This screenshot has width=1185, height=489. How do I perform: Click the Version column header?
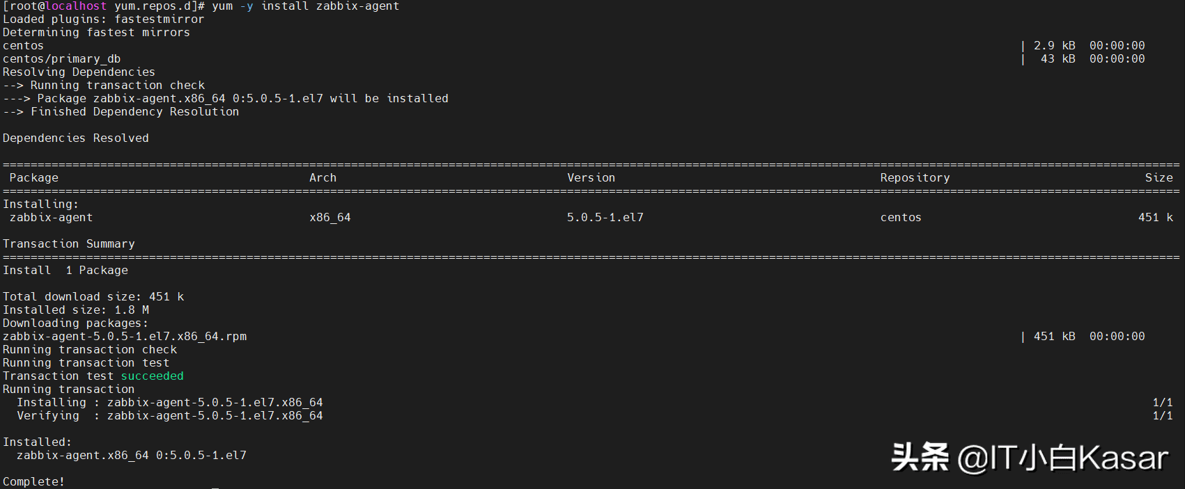click(x=591, y=178)
